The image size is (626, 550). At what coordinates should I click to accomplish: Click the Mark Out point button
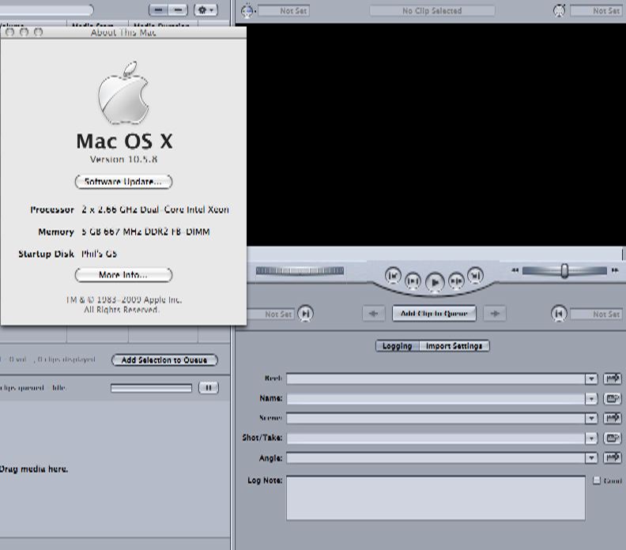[559, 314]
